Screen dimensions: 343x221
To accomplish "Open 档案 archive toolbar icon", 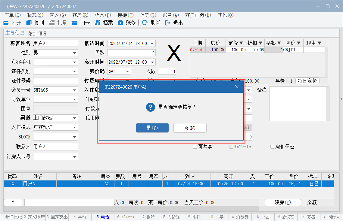I will [98, 23].
